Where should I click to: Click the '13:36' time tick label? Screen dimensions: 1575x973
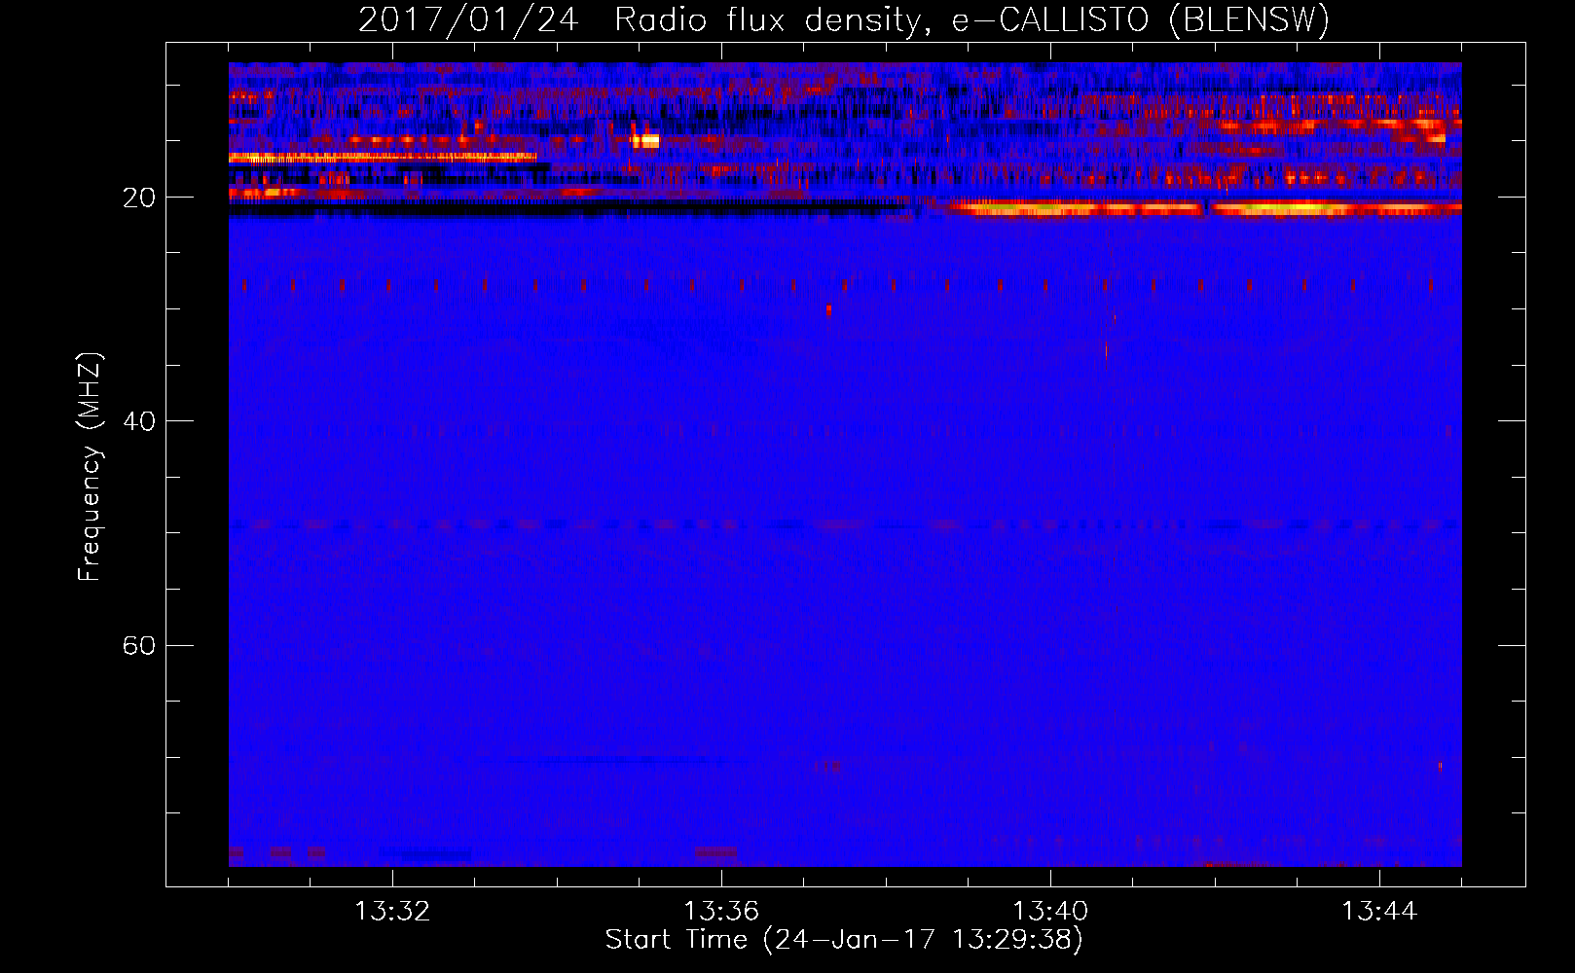tap(721, 911)
